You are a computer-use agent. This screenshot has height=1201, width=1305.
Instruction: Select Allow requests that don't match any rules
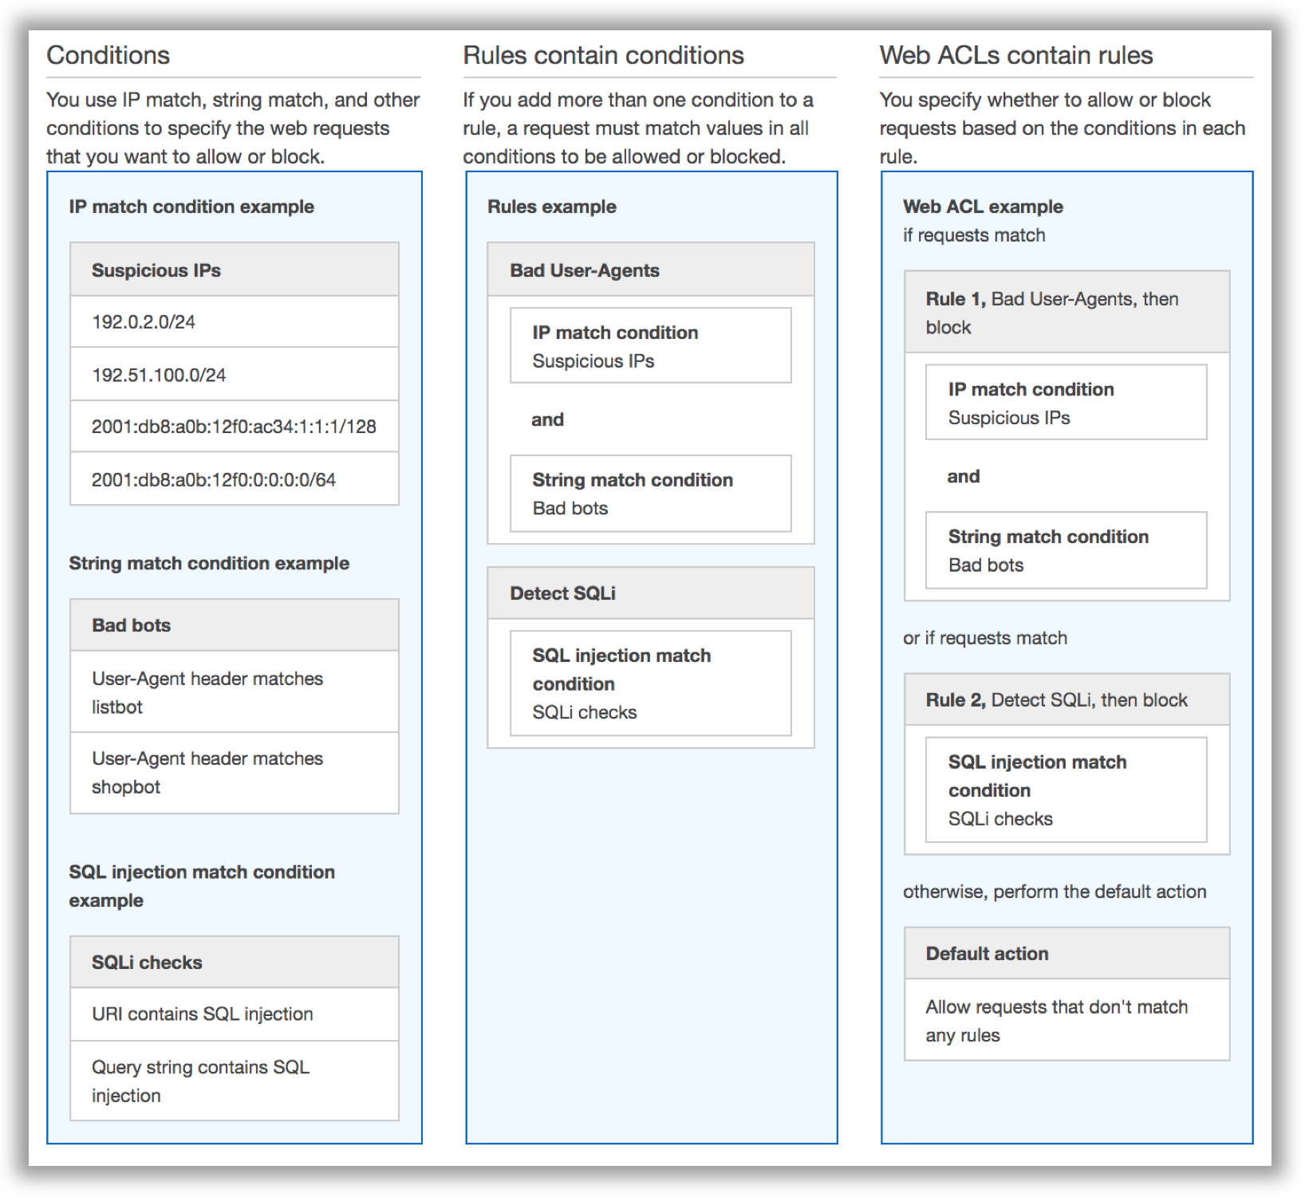tap(1067, 1021)
